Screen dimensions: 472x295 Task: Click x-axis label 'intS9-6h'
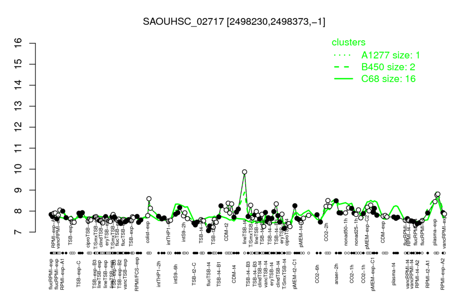[x=176, y=273]
